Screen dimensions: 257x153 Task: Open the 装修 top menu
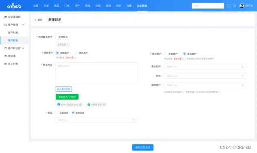click(x=108, y=6)
